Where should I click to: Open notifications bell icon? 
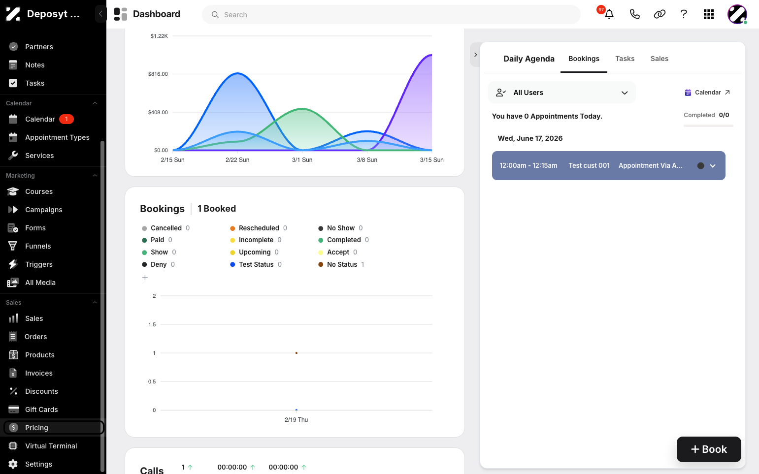click(609, 14)
